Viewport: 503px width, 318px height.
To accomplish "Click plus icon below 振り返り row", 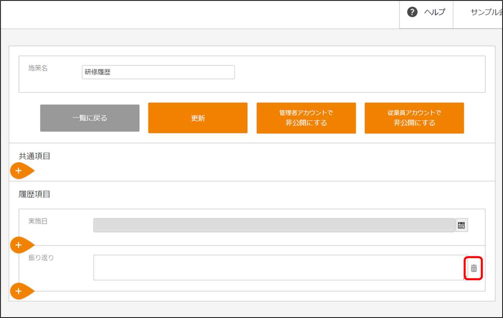I will [19, 291].
